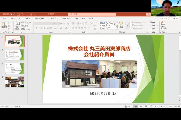Image resolution: width=181 pixels, height=120 pixels.
Task: Toggle Italic formatting
Action: [x=39, y=28]
